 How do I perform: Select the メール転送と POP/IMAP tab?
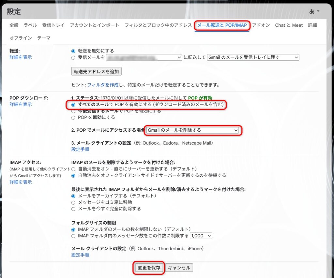(x=222, y=25)
